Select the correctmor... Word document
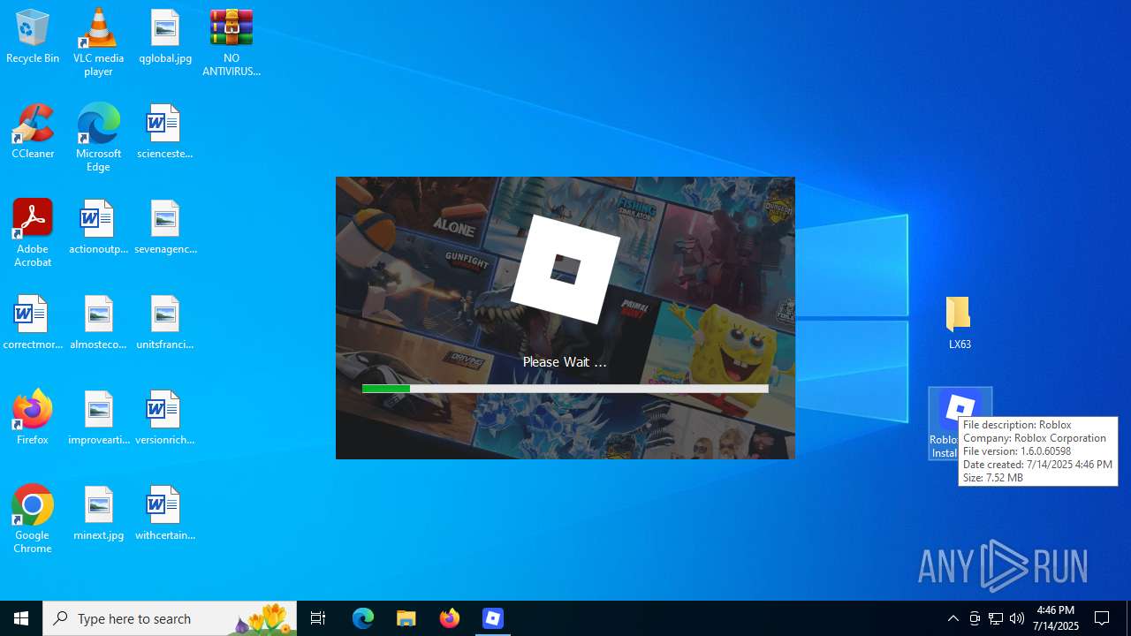The image size is (1131, 636). click(x=33, y=322)
